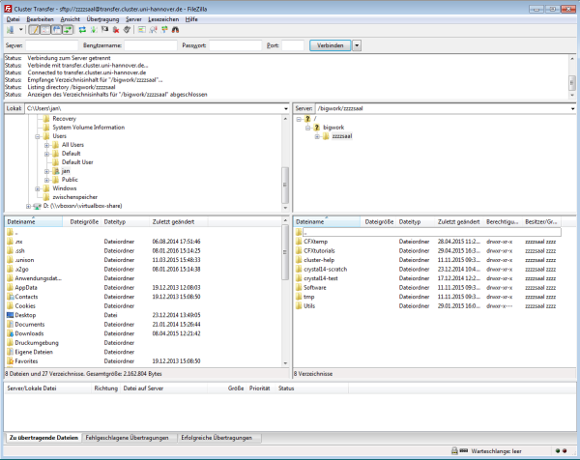Select the CFXtemp remote folder icon
The width and height of the screenshot is (580, 460).
click(299, 242)
